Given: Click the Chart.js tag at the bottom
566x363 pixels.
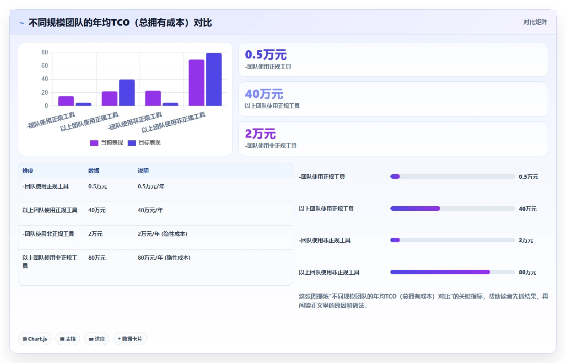Looking at the screenshot, I should (35, 339).
